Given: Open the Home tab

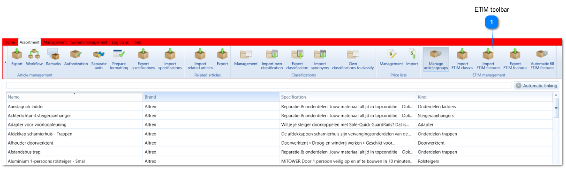Looking at the screenshot, I should click(10, 42).
